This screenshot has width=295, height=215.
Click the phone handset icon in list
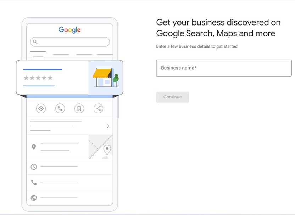click(x=34, y=182)
